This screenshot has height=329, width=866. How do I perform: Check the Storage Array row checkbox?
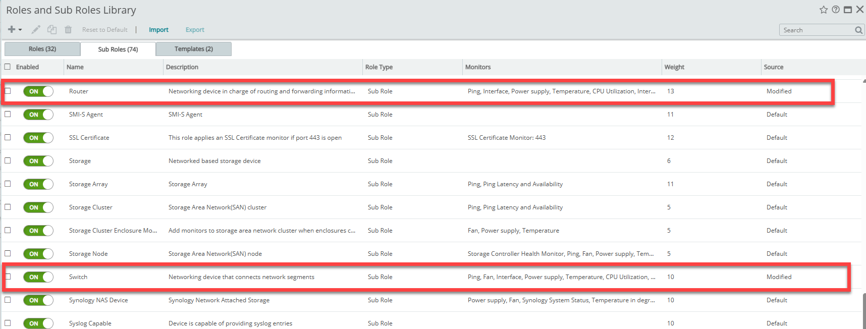(8, 184)
